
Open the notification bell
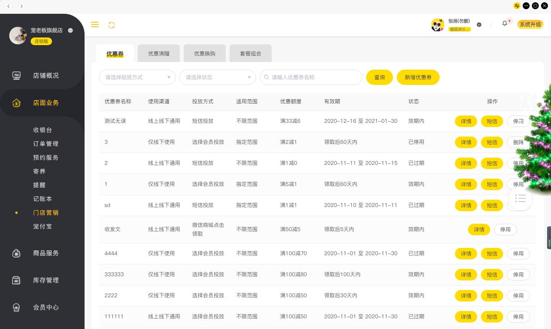pyautogui.click(x=504, y=23)
